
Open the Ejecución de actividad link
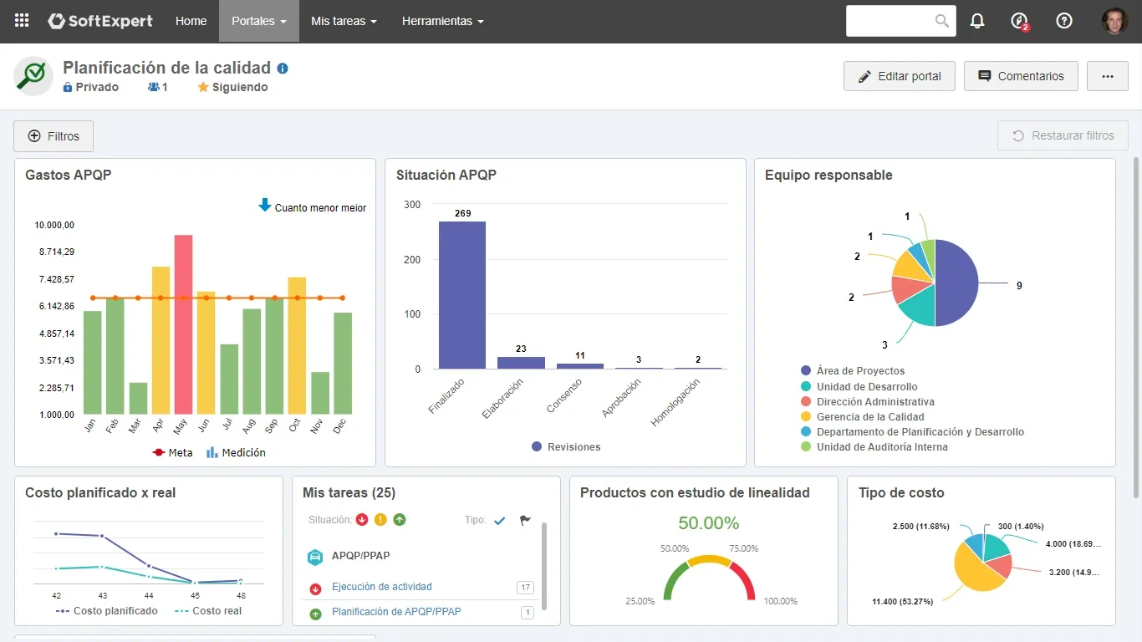(x=381, y=587)
